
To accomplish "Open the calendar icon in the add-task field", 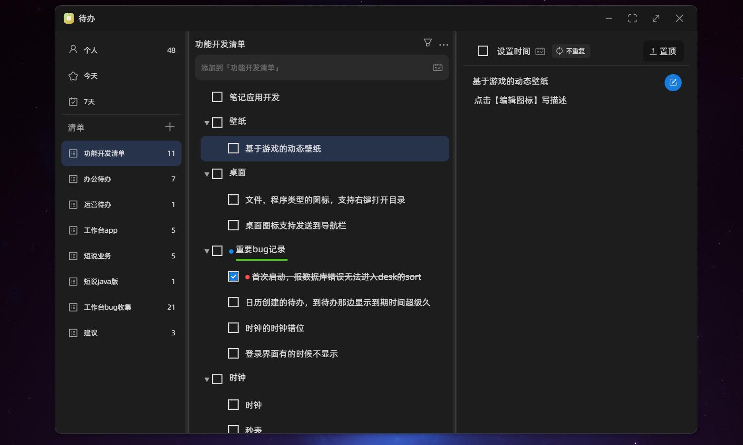I will tap(437, 67).
